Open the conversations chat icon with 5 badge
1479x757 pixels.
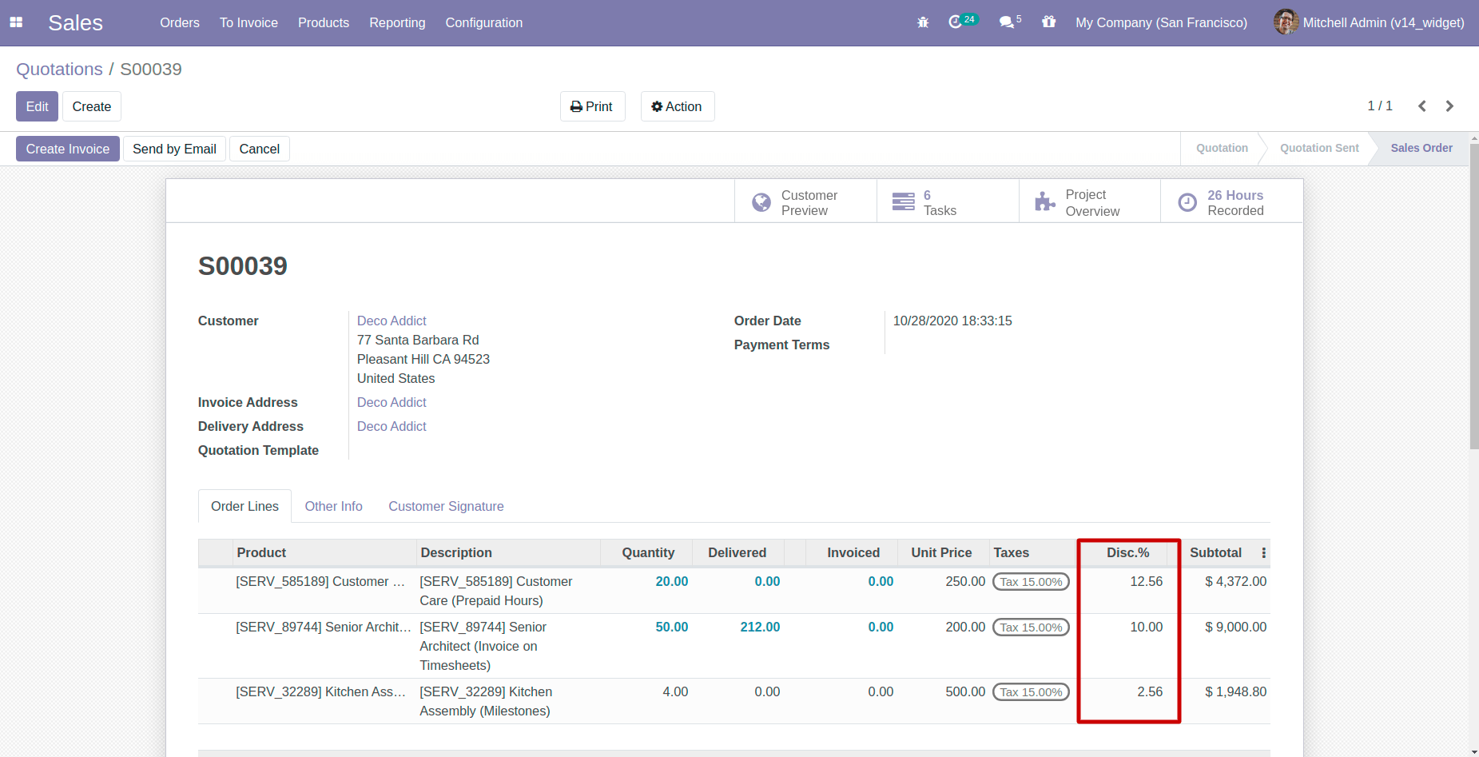1010,22
